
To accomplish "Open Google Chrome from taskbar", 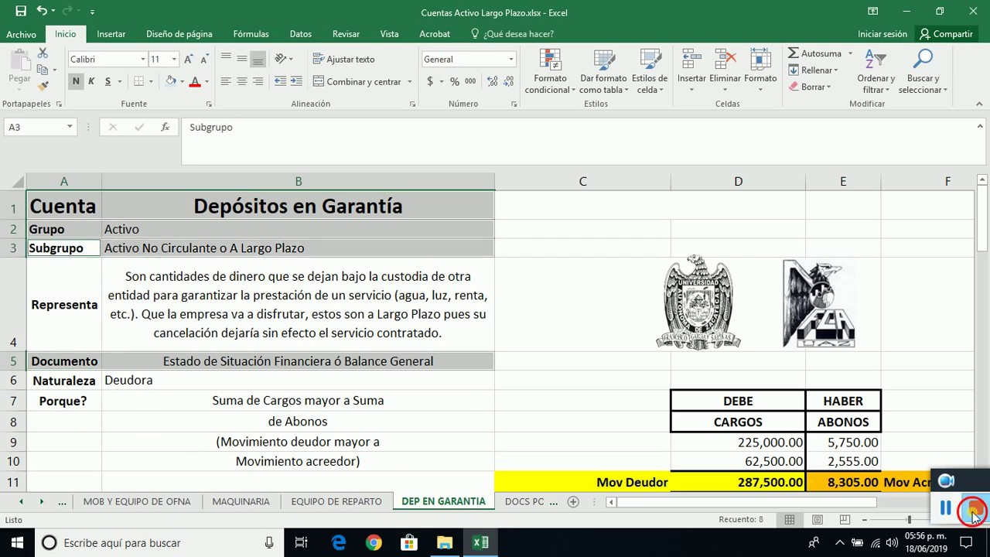I will [x=374, y=542].
